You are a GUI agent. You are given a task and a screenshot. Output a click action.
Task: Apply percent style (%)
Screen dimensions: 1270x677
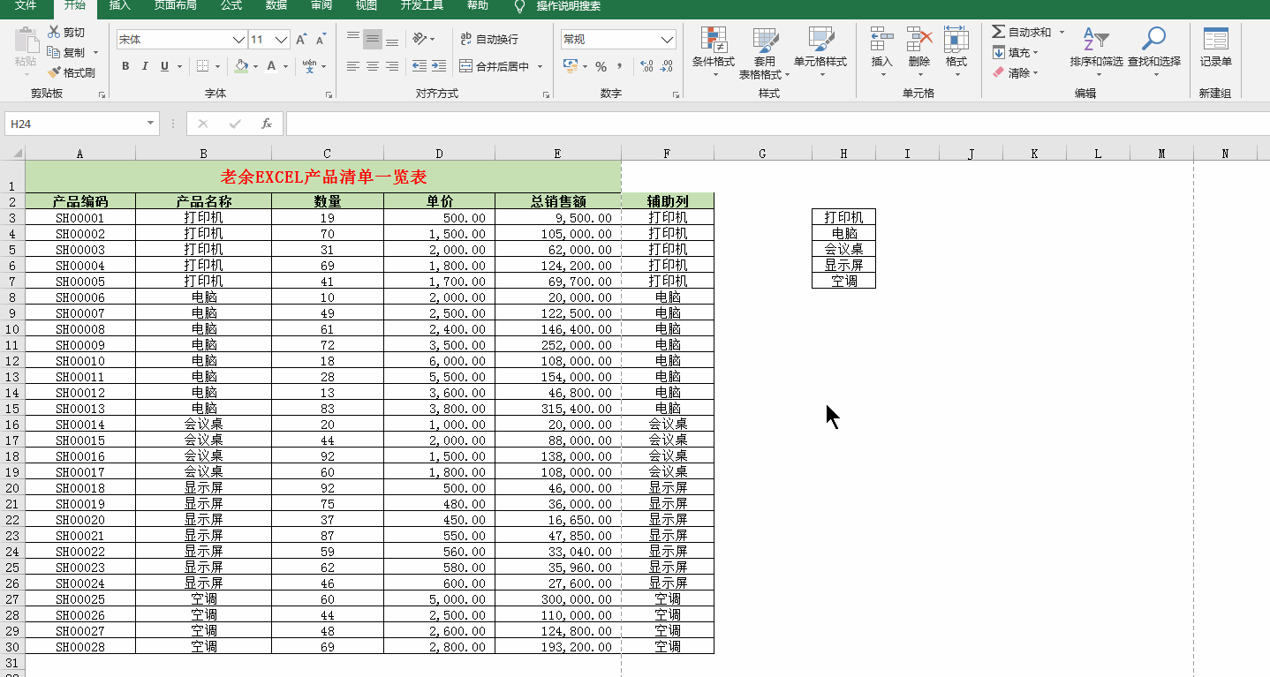coord(601,66)
